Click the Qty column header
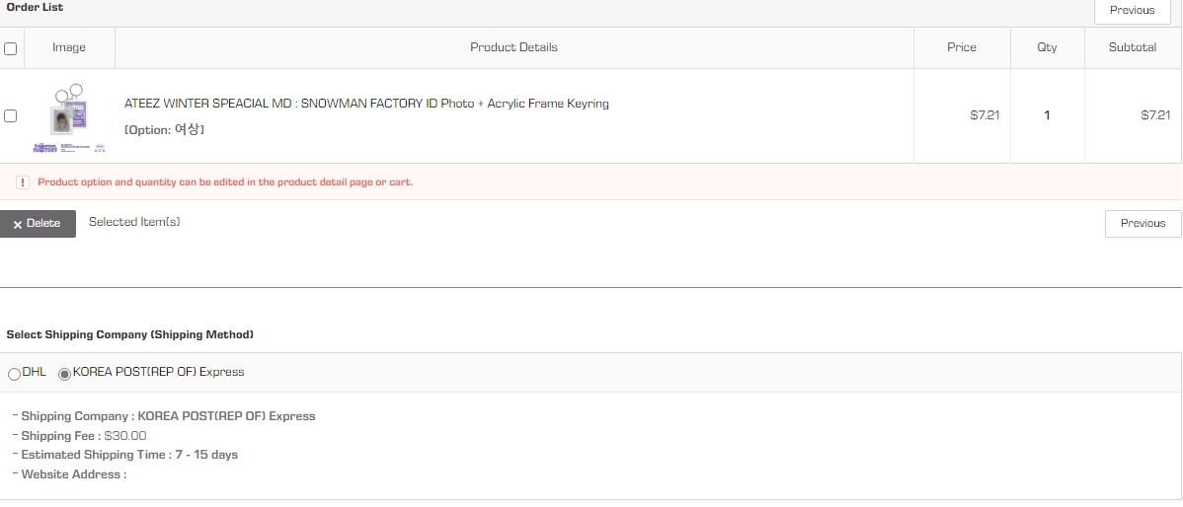1183x507 pixels. (x=1047, y=47)
